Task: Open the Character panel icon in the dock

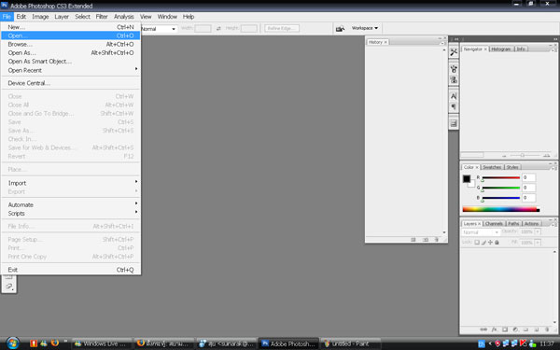Action: (454, 96)
